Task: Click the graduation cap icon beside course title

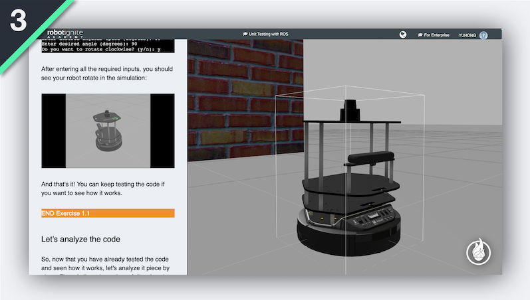Action: [x=245, y=34]
